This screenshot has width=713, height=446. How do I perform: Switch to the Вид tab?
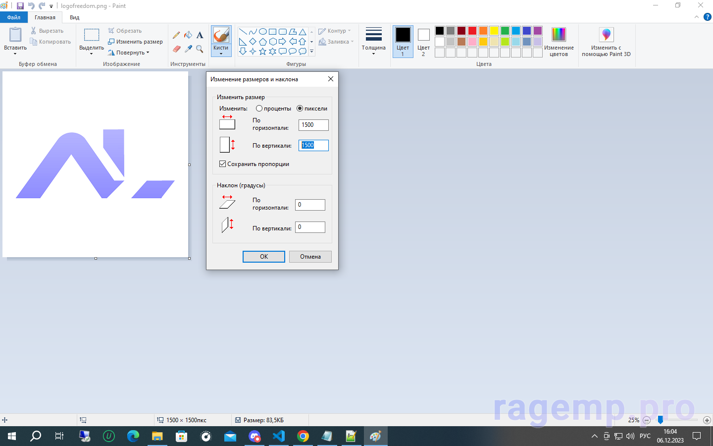[x=74, y=17]
